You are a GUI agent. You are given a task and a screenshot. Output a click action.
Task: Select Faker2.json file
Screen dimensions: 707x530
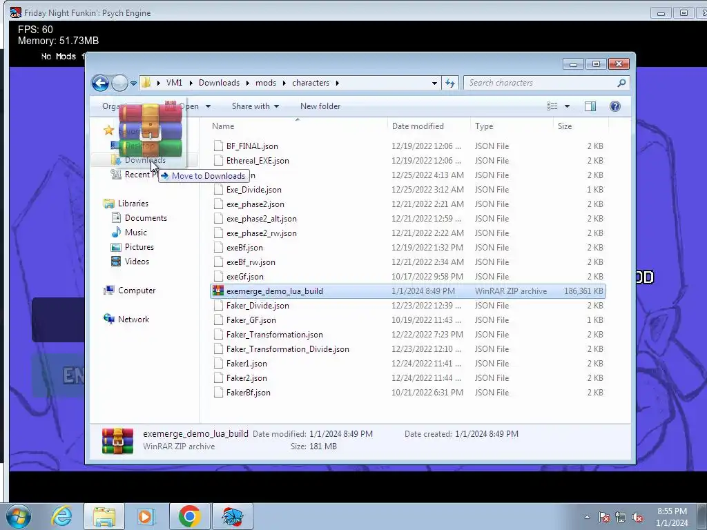coord(246,378)
